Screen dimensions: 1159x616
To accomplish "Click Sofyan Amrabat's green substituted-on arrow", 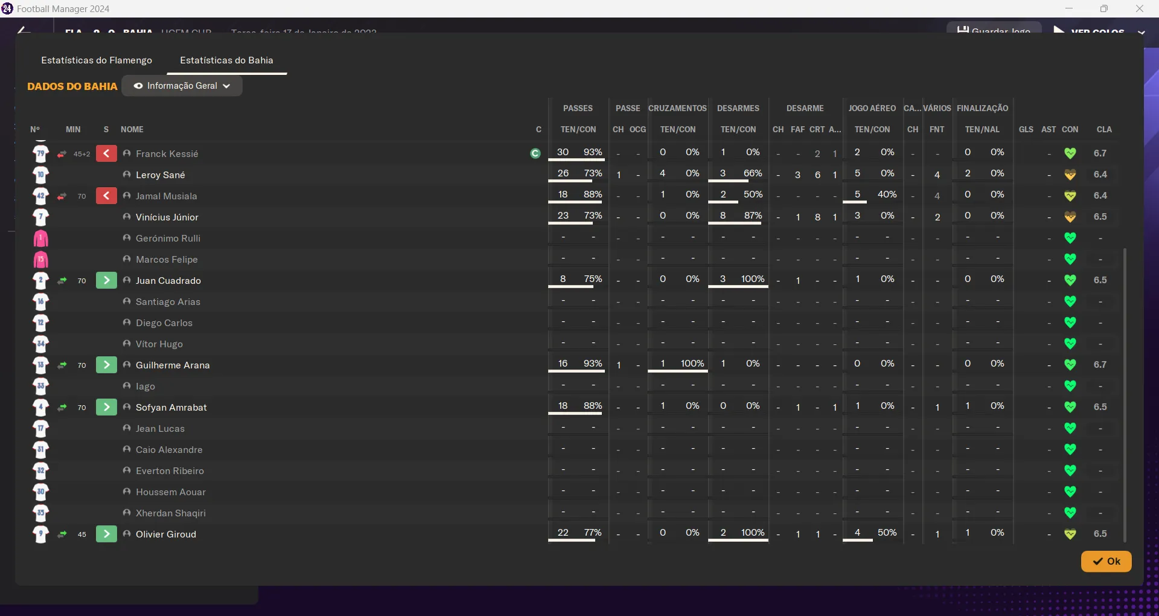I will click(x=106, y=407).
